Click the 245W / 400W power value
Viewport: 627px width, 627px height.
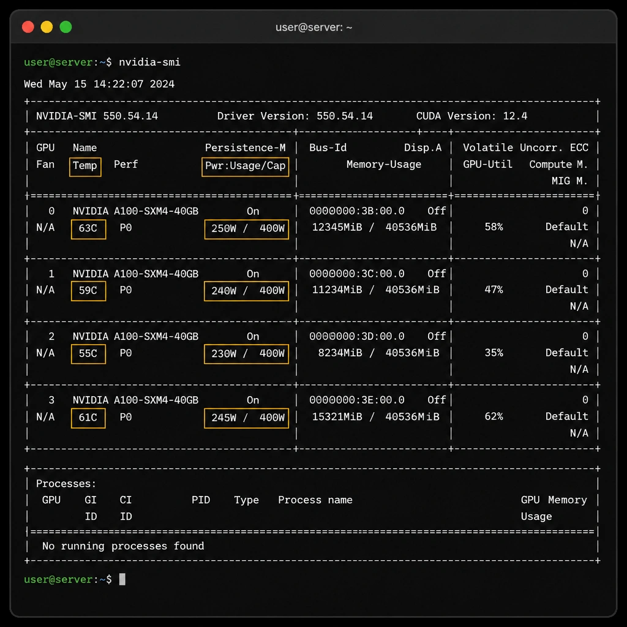coord(246,418)
